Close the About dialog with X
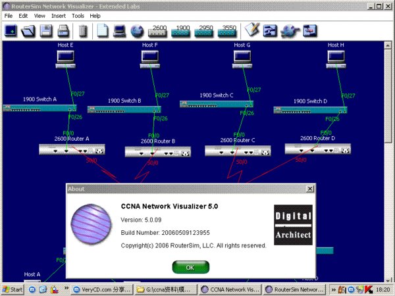The height and width of the screenshot is (296, 395). tap(309, 189)
